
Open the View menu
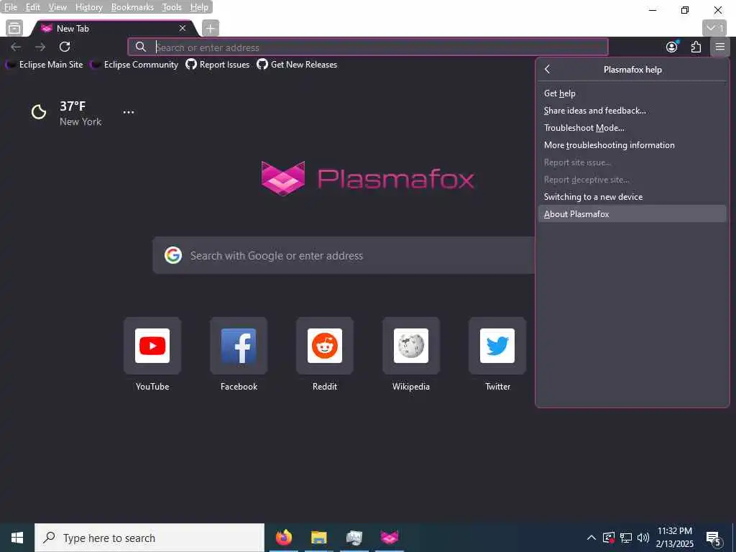(57, 7)
